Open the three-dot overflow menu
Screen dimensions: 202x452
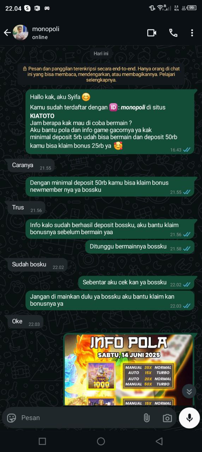point(192,33)
